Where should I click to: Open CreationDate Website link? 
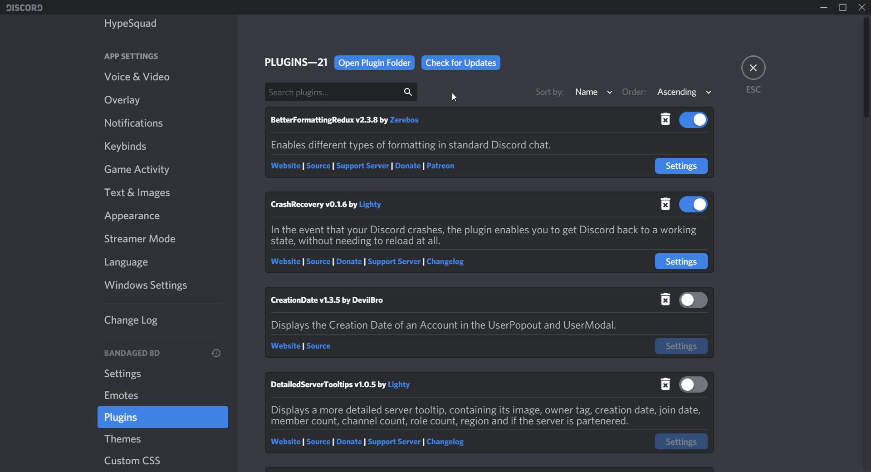click(285, 346)
